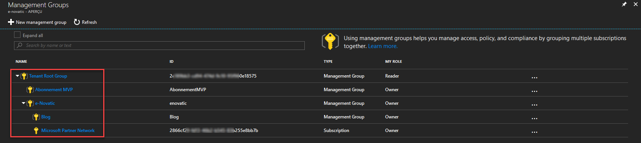
Task: Click the Management Groups blade title
Action: (38, 5)
